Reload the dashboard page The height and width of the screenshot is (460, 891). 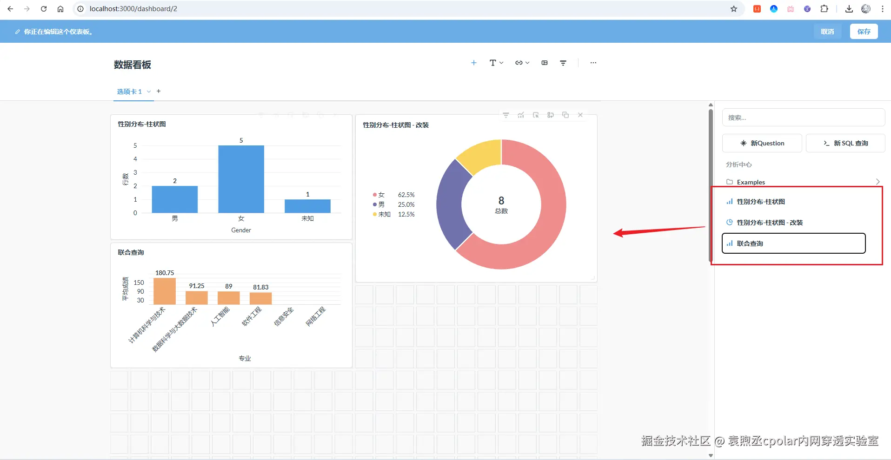point(44,9)
